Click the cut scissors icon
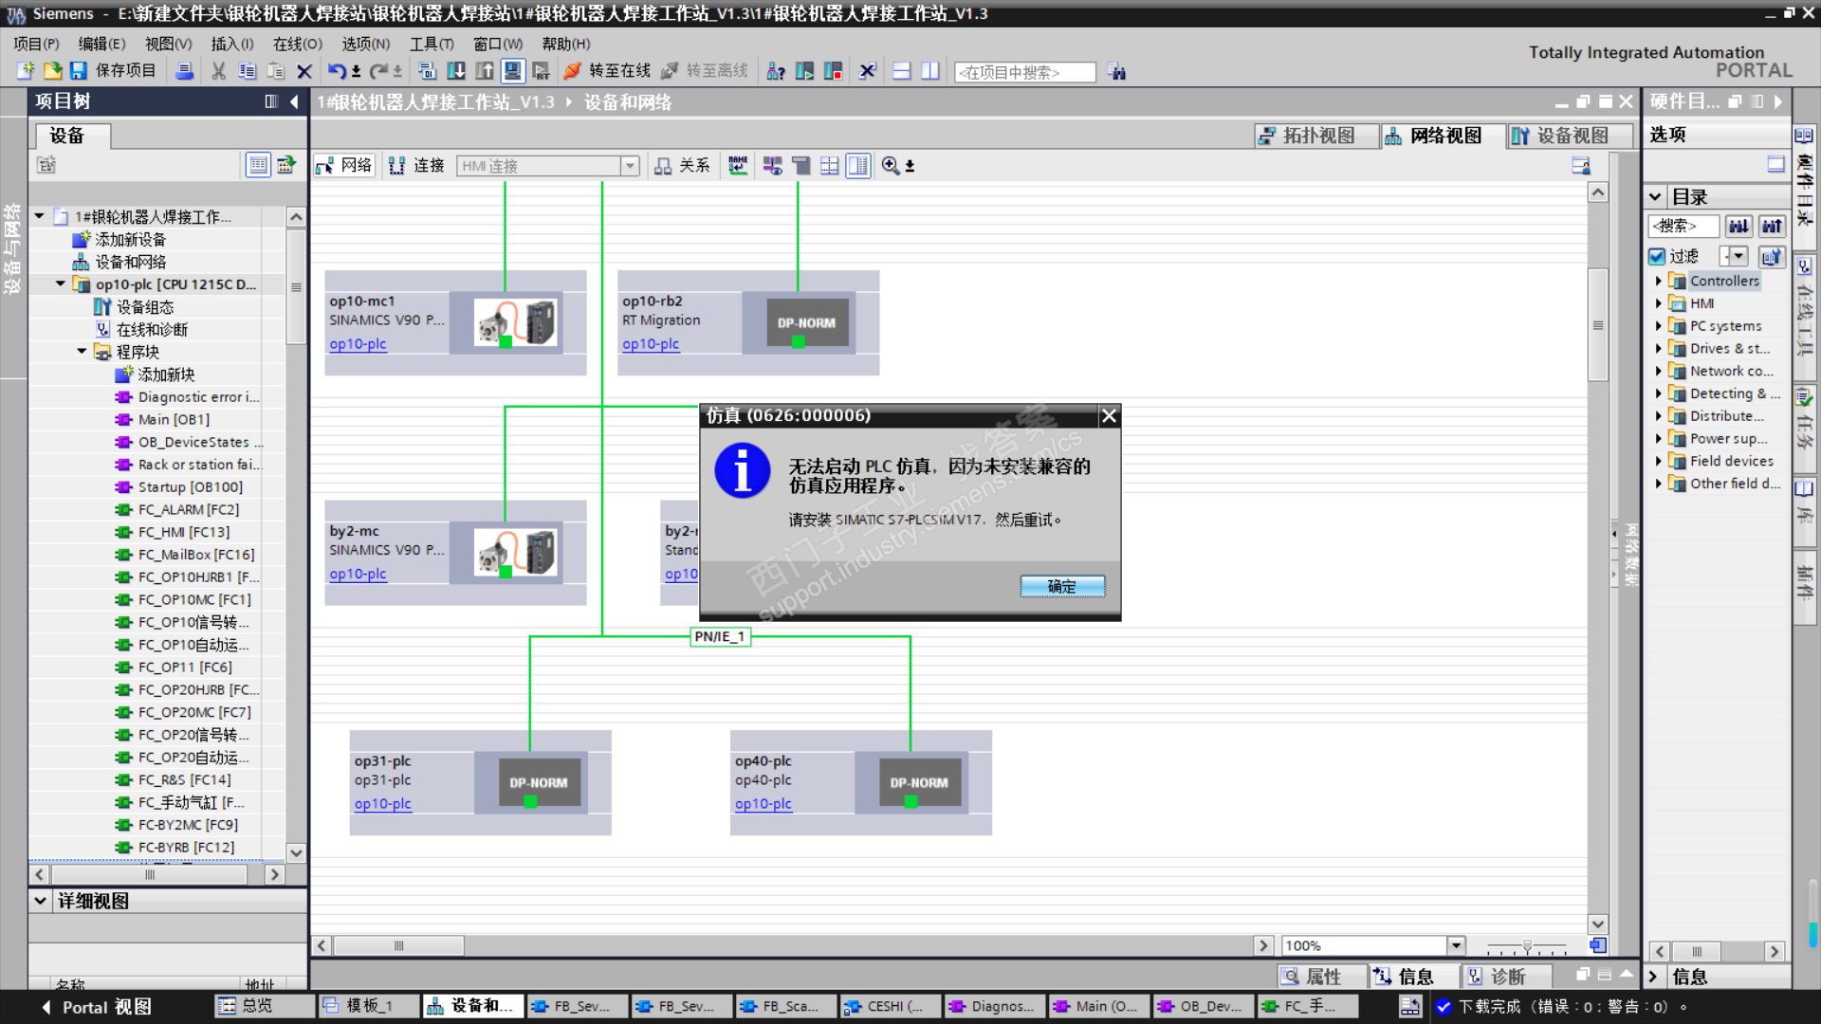Screen dimensions: 1821x1024 coord(219,71)
